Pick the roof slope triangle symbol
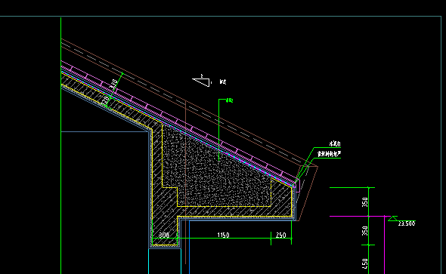Viewport: 446px width, 274px height. [x=202, y=82]
